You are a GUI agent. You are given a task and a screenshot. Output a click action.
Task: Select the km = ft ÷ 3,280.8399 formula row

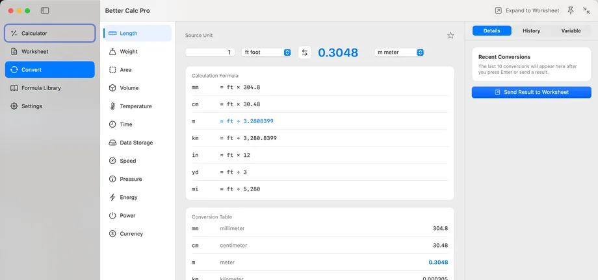point(320,138)
